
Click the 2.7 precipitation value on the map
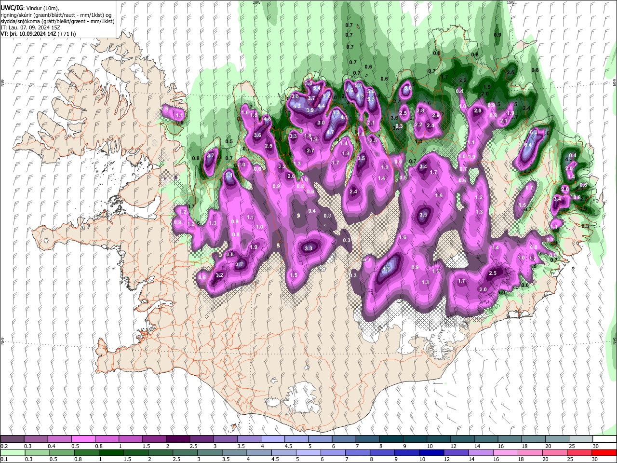point(310,151)
